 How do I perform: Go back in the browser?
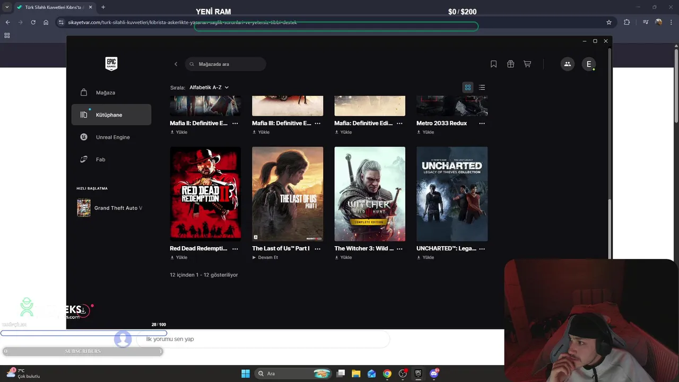[7, 22]
